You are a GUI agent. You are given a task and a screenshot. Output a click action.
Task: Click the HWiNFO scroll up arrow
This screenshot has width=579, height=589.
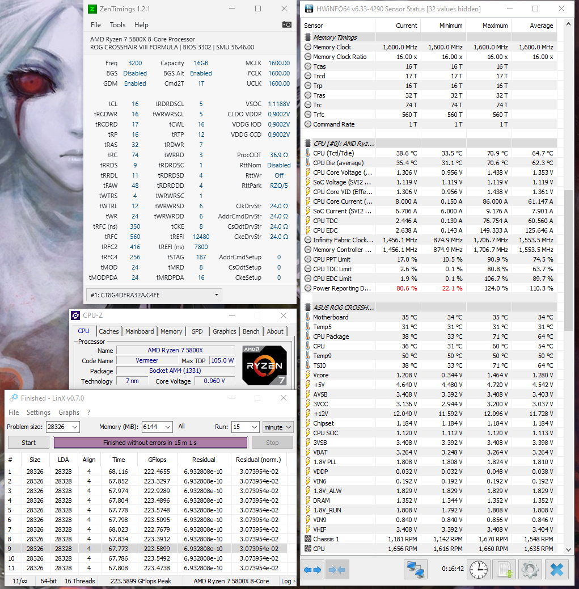(x=568, y=24)
